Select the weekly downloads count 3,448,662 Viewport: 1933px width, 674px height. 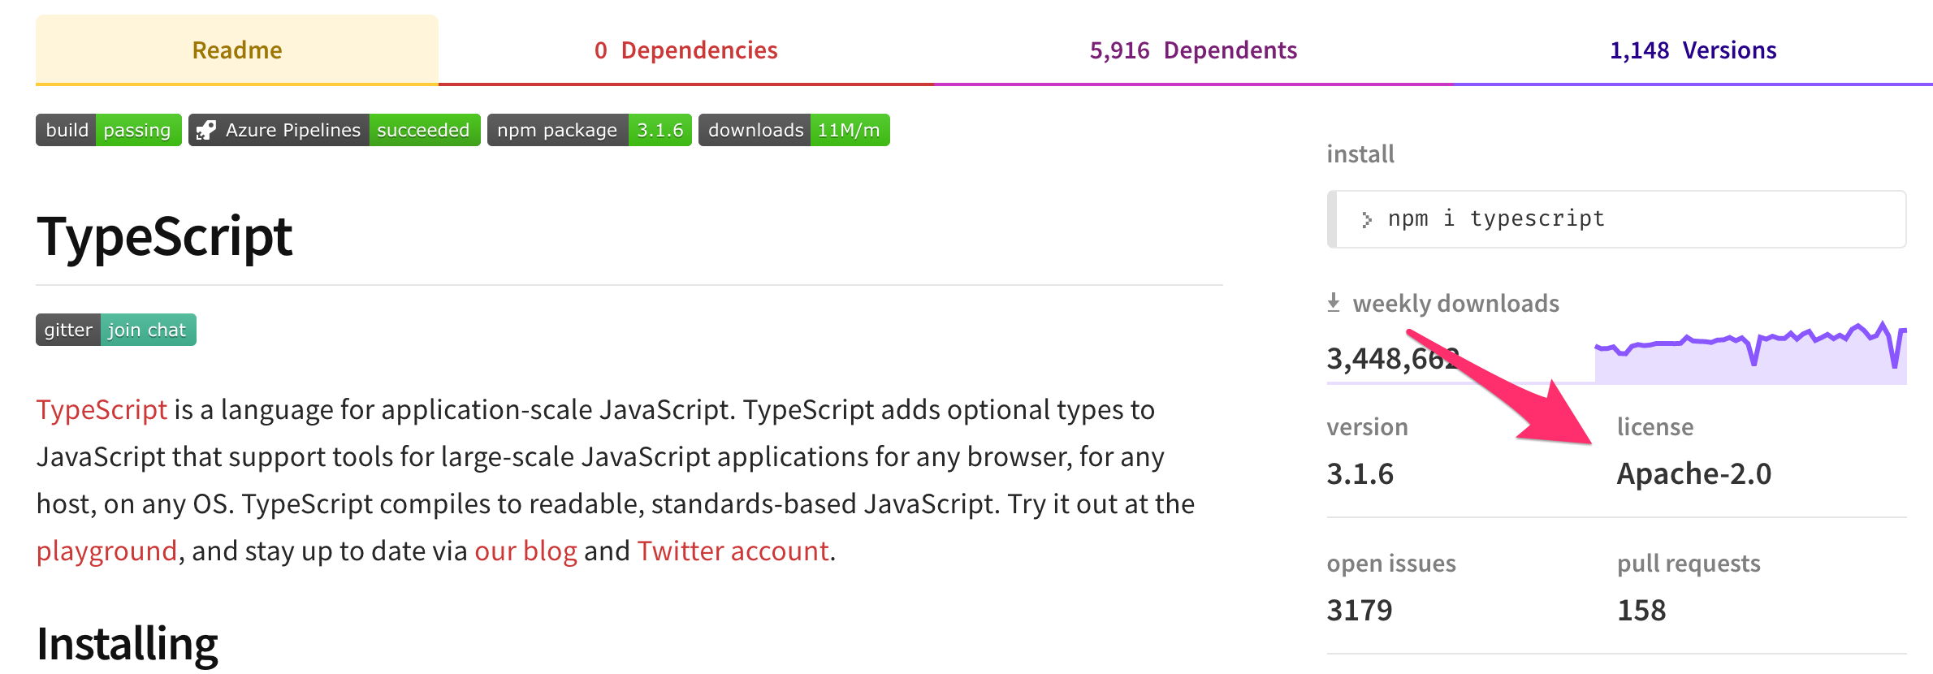click(x=1393, y=359)
